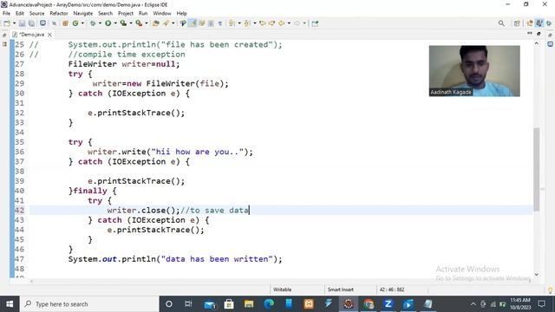Open the File menu
The width and height of the screenshot is (555, 312).
(x=6, y=14)
